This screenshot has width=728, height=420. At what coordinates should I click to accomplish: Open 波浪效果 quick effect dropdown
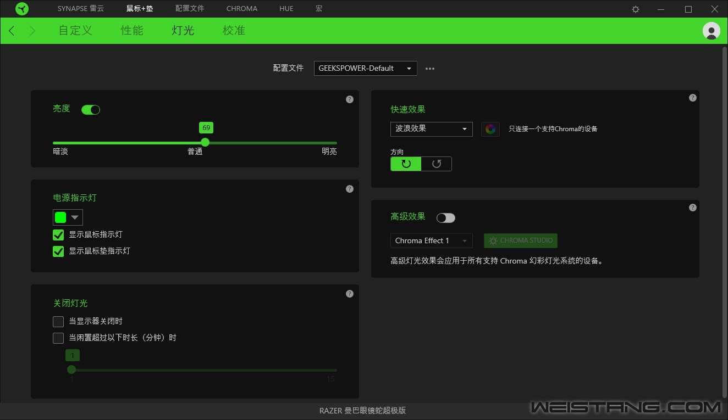432,129
